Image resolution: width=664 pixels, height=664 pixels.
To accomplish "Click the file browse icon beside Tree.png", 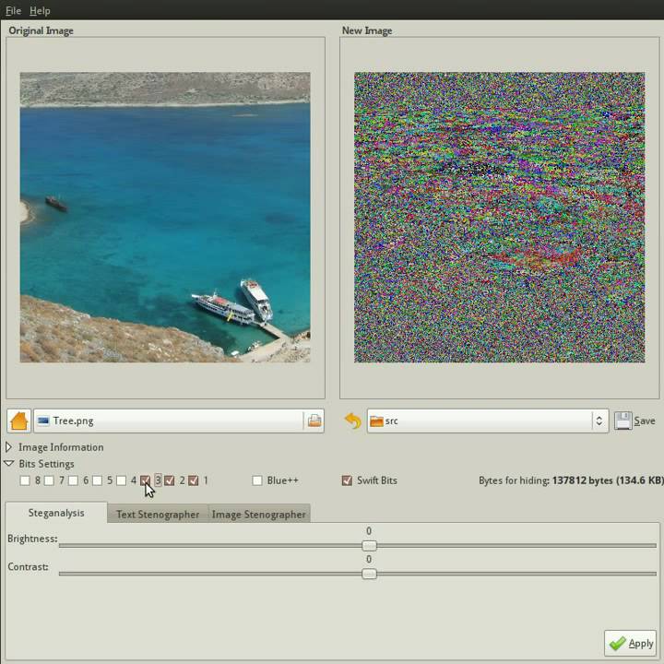I will point(314,421).
